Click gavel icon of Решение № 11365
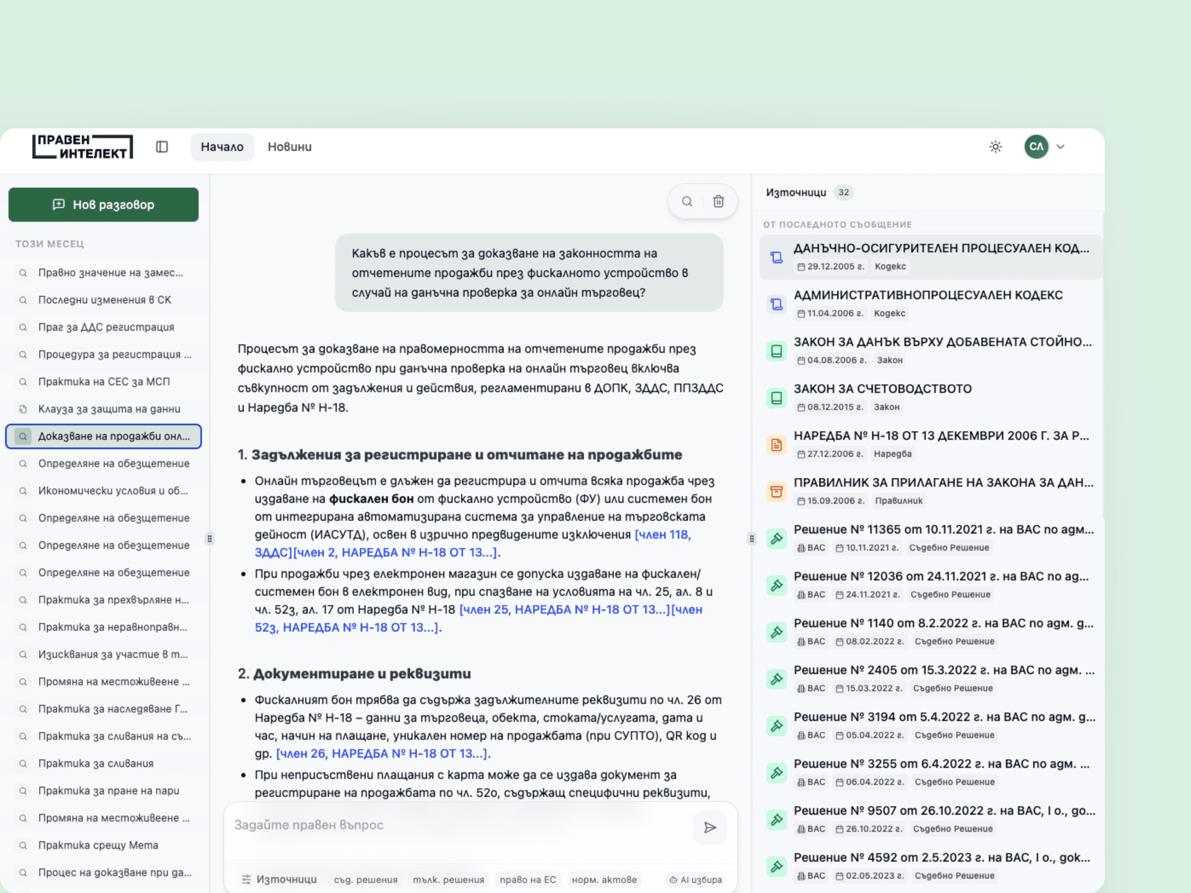The width and height of the screenshot is (1191, 893). pyautogui.click(x=776, y=538)
